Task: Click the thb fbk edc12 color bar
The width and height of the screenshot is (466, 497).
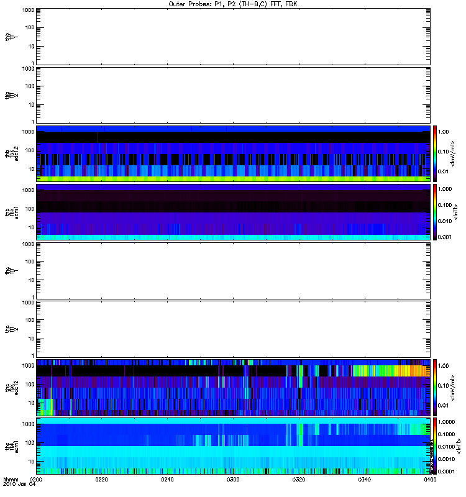Action: [x=435, y=153]
